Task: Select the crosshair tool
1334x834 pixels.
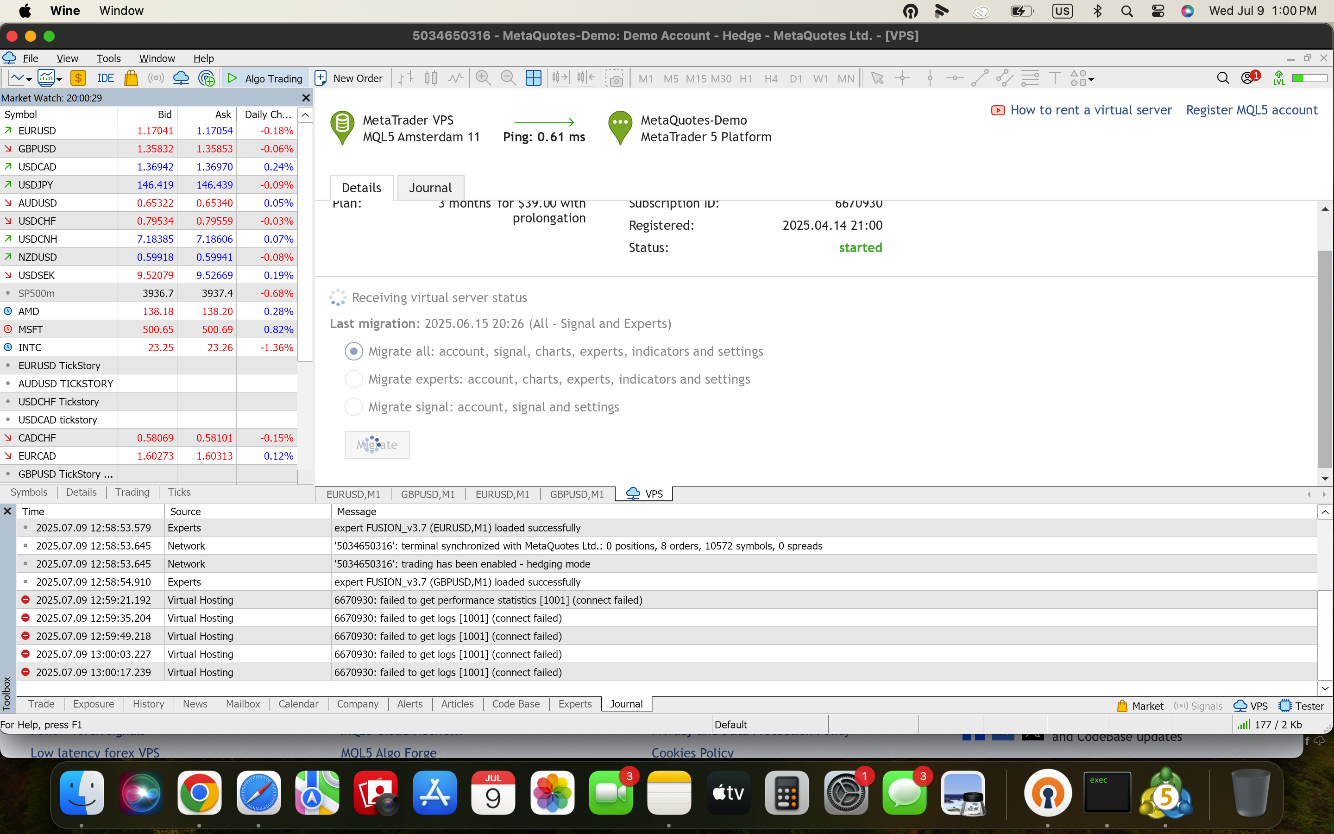Action: pos(902,78)
